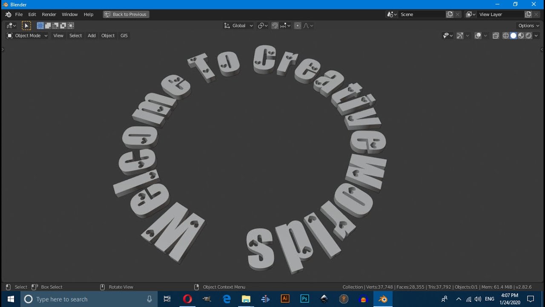The width and height of the screenshot is (545, 307).
Task: Open Microsoft Edge from the taskbar
Action: (227, 299)
